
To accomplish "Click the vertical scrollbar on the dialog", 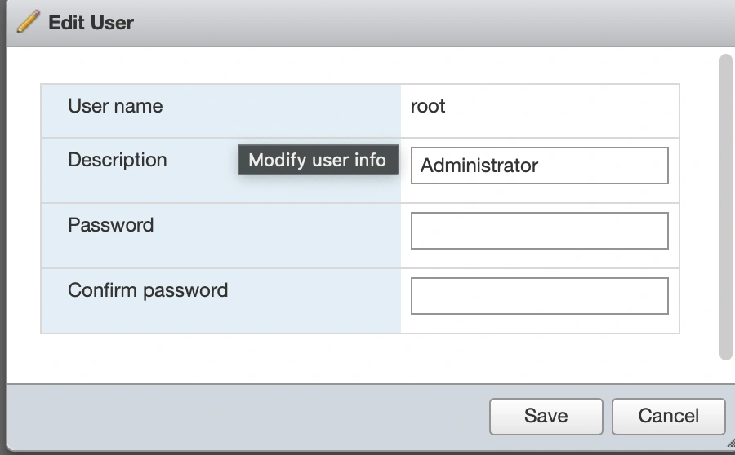I will point(725,204).
